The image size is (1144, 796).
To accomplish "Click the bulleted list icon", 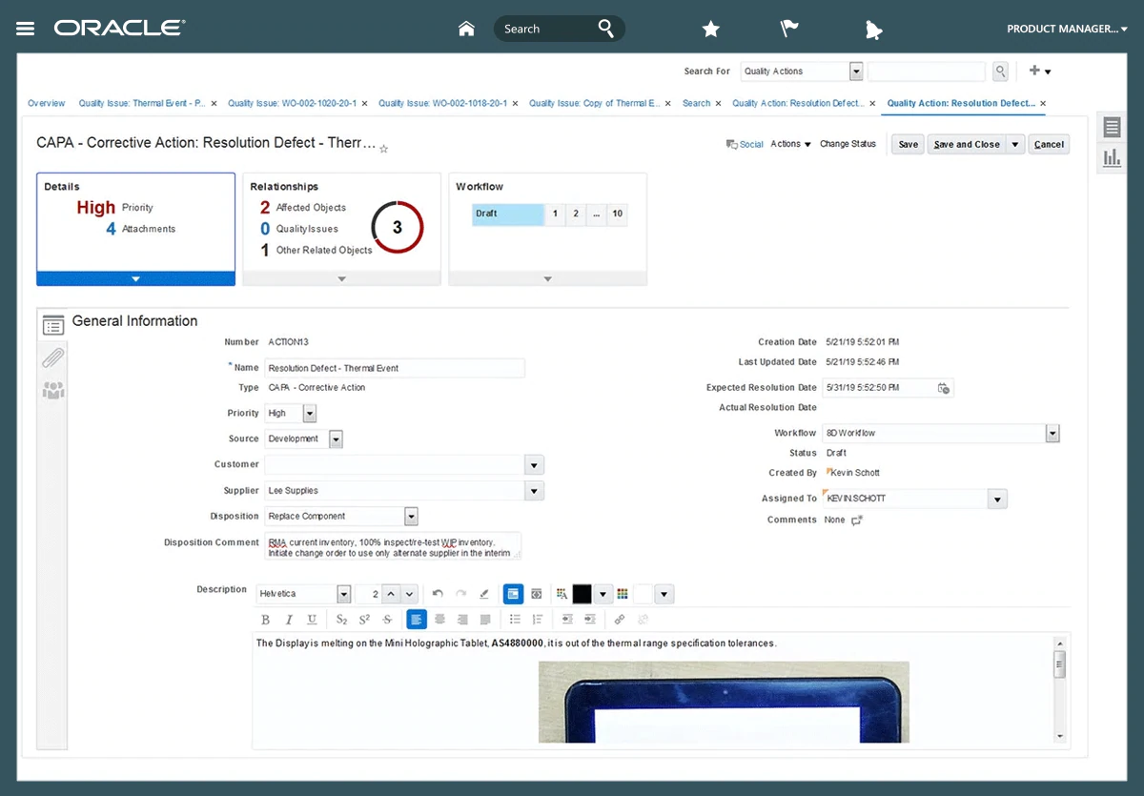I will pyautogui.click(x=515, y=620).
